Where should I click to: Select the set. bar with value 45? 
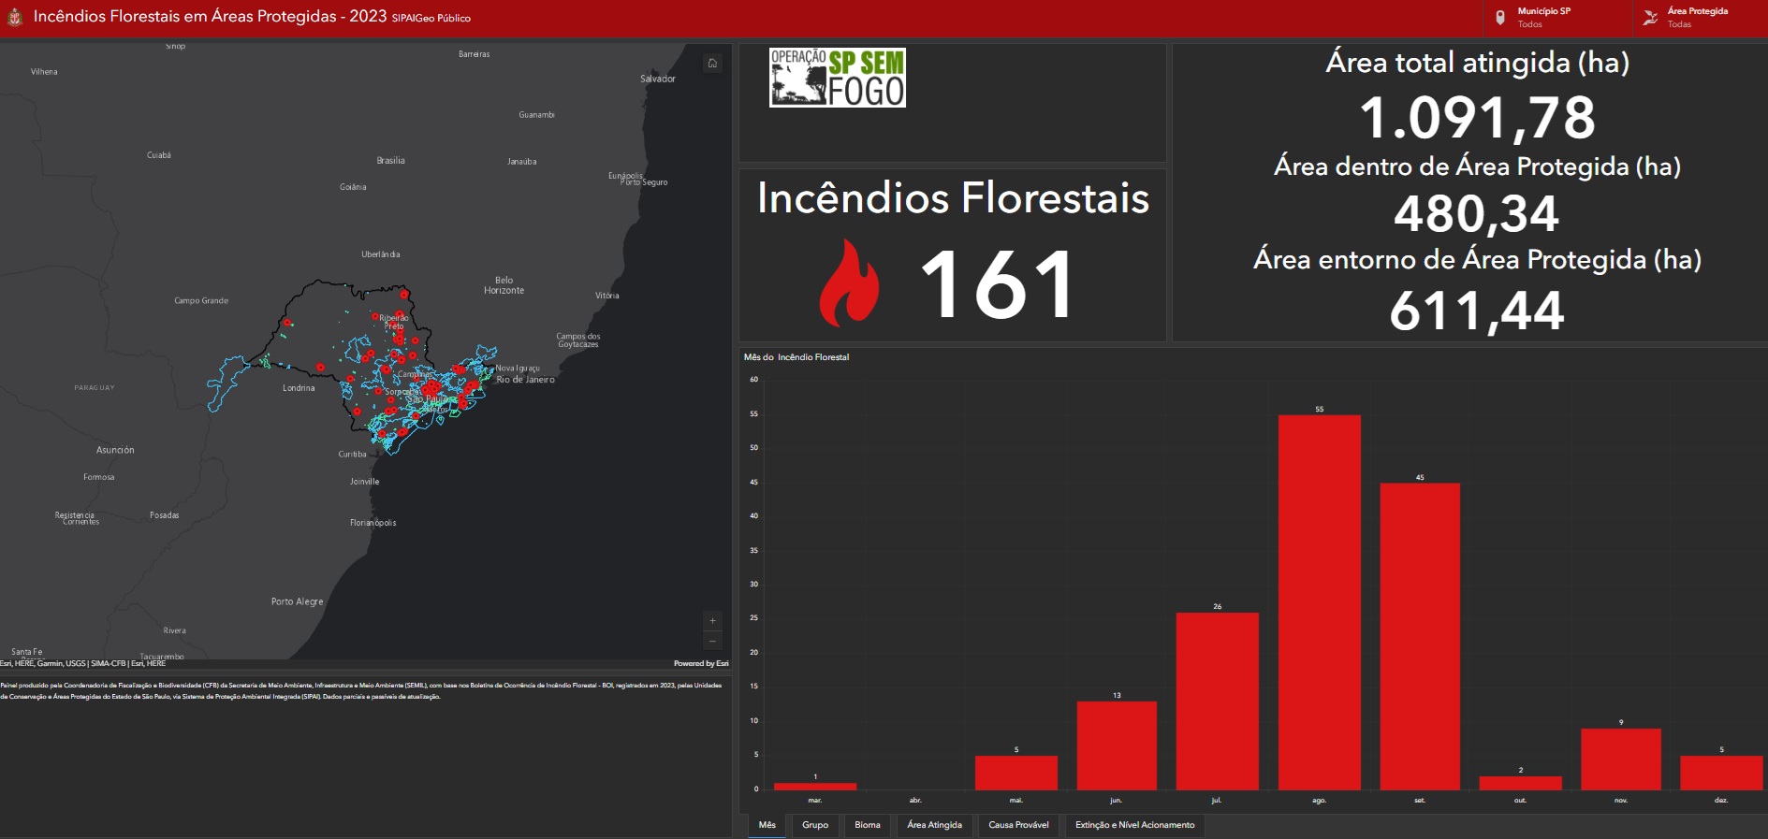point(1420,636)
